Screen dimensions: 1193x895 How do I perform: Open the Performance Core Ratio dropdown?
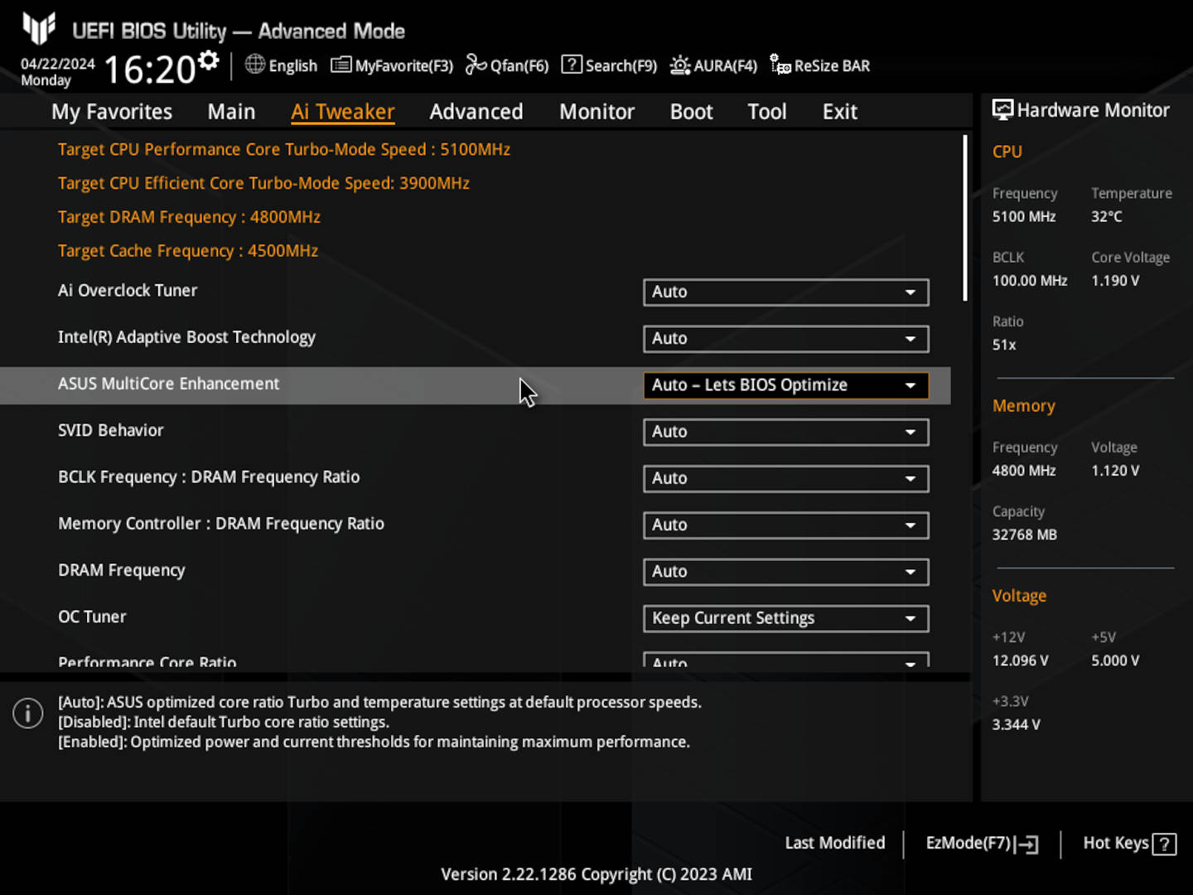pyautogui.click(x=786, y=660)
